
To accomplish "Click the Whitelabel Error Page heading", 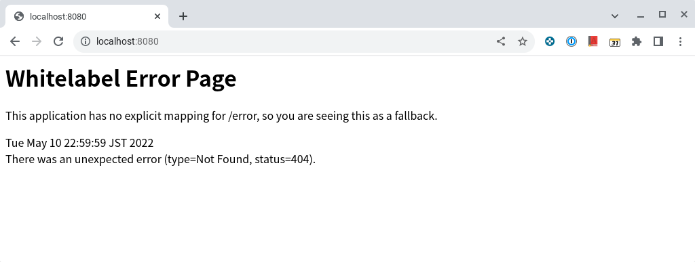I will tap(121, 79).
